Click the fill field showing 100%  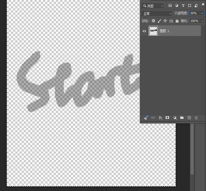(195, 21)
